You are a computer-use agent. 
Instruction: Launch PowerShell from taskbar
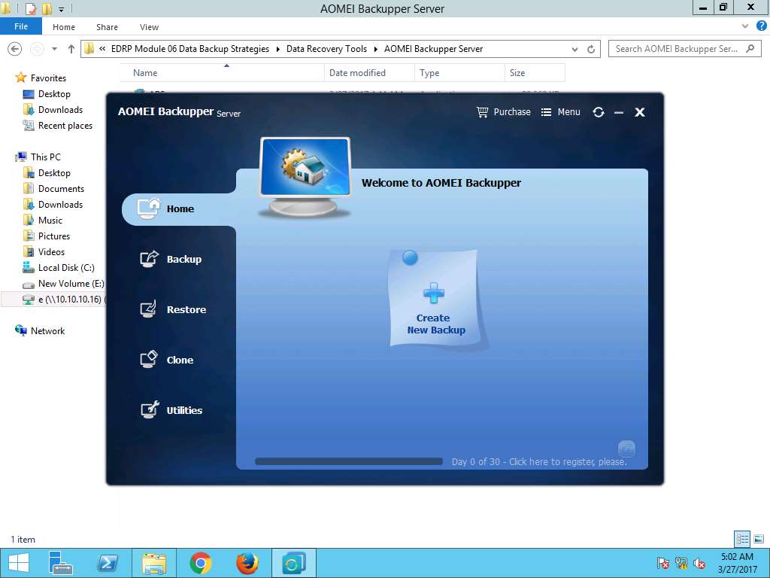click(x=108, y=563)
